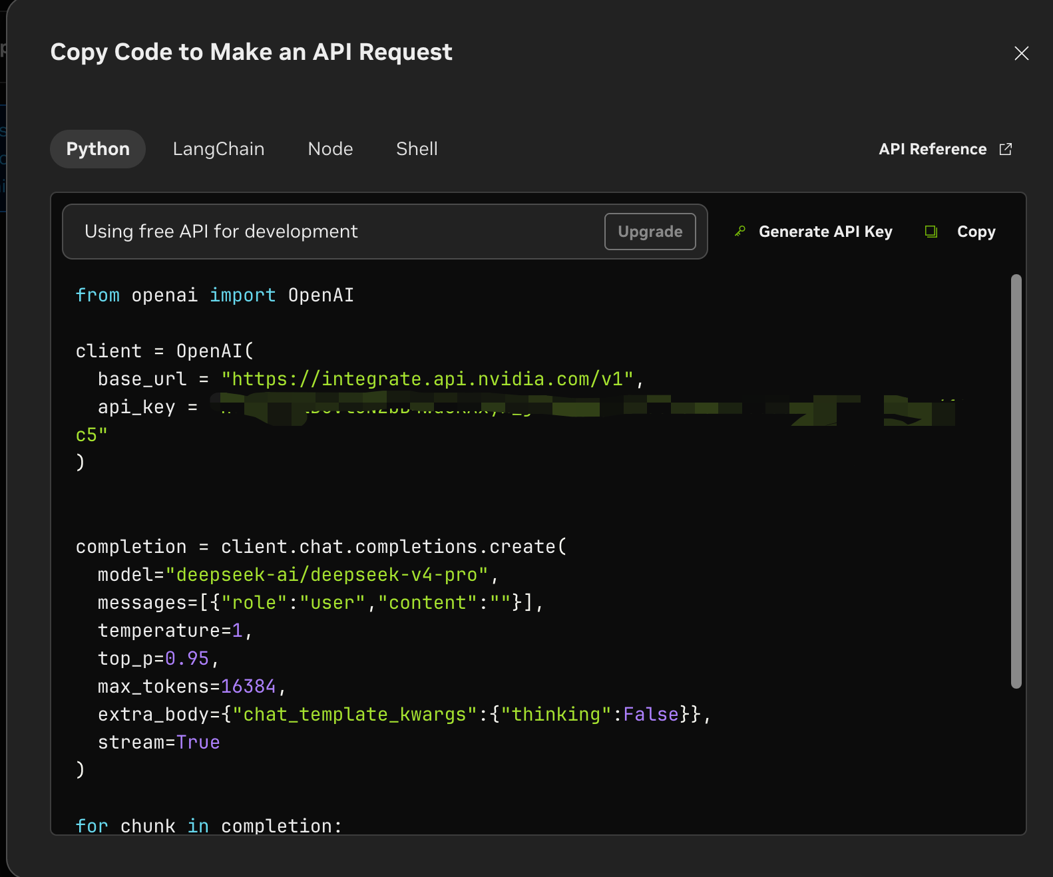Click the code panel vertical scrollbar
Viewport: 1053px width, 877px height.
click(1016, 480)
